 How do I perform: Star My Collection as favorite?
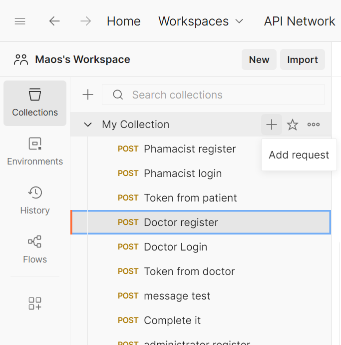(293, 124)
